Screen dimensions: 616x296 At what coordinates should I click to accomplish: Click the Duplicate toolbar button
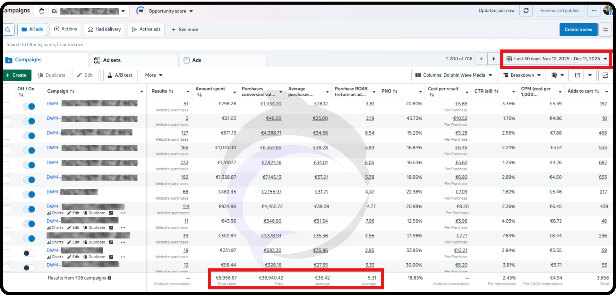tap(52, 75)
